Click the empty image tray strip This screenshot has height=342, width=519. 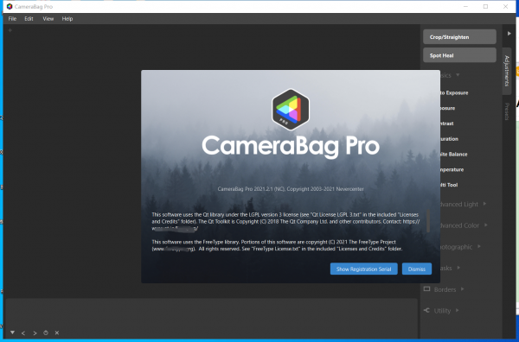[212, 313]
